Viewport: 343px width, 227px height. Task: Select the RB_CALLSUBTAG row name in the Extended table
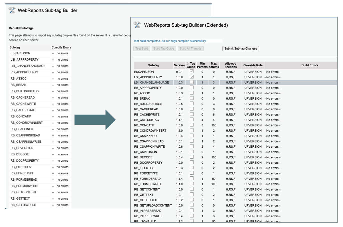[x=146, y=120]
